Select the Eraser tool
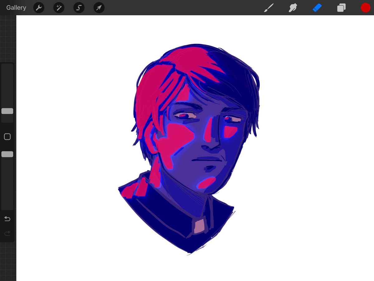The width and height of the screenshot is (374, 281). point(317,8)
